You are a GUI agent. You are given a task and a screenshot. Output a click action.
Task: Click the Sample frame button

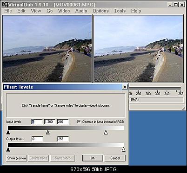[x=39, y=158]
